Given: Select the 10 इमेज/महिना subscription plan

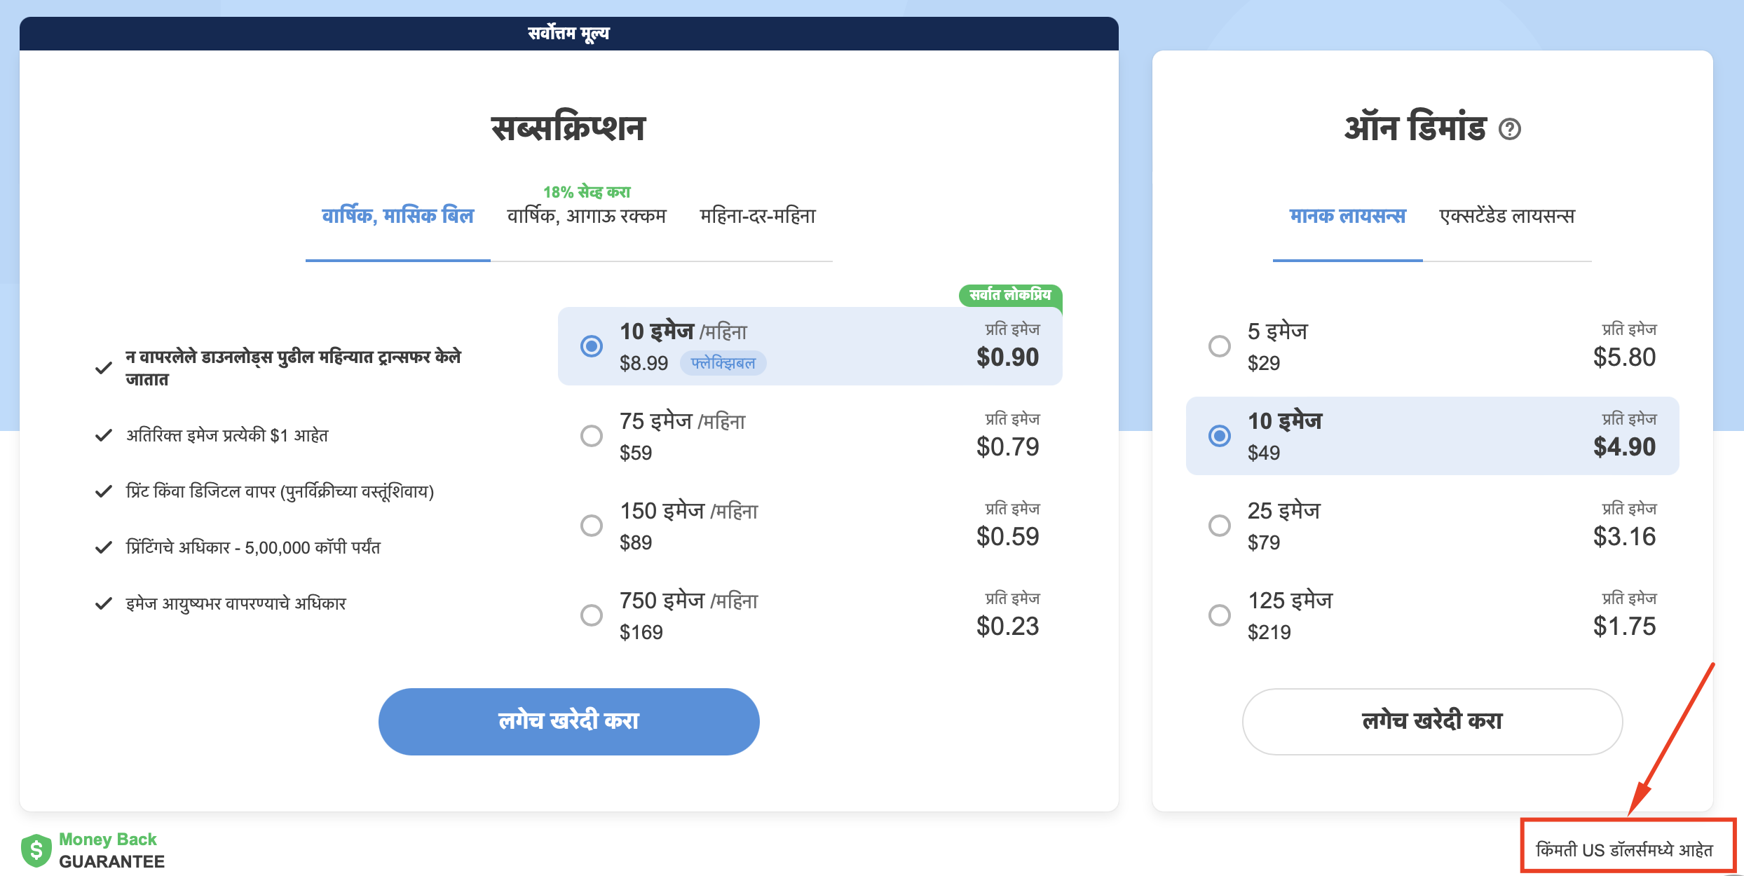Looking at the screenshot, I should pyautogui.click(x=592, y=345).
